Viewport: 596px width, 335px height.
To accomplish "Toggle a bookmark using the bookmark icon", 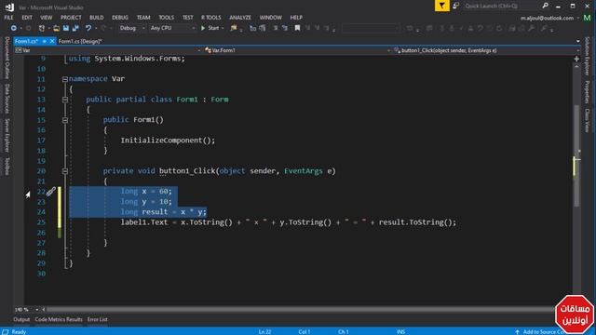I will point(297,28).
